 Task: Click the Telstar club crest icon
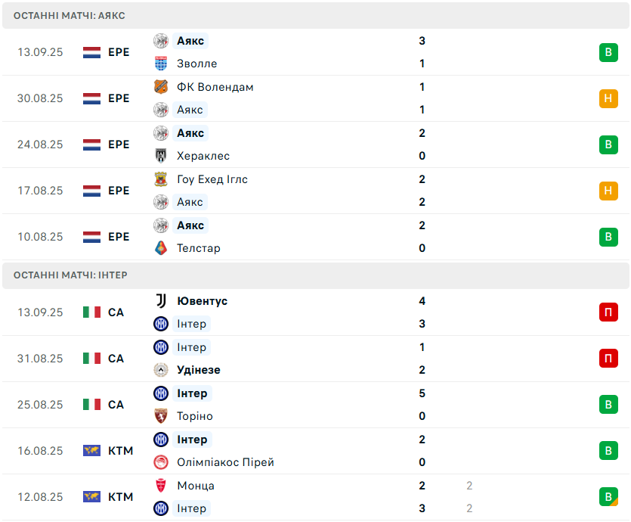pyautogui.click(x=161, y=248)
